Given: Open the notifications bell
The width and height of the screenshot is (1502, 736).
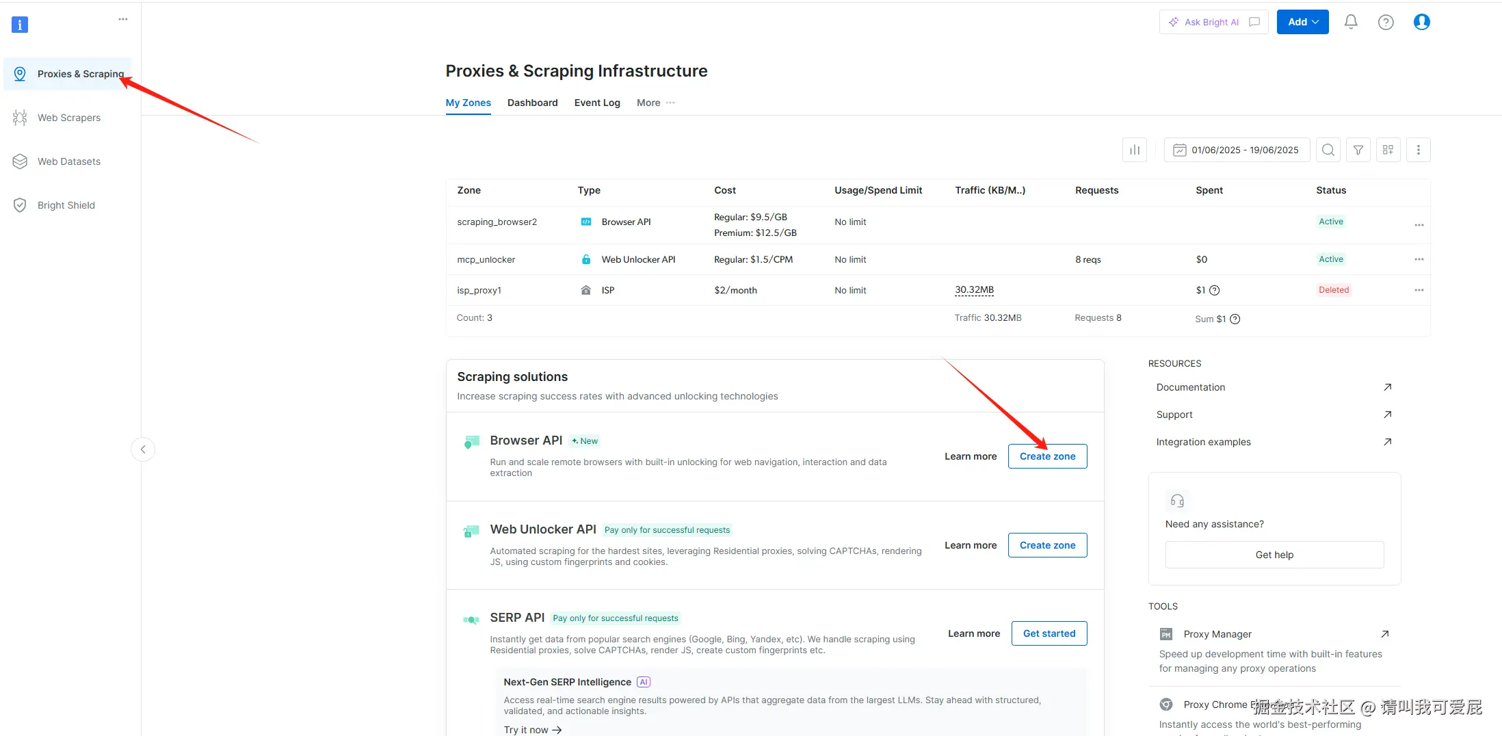Looking at the screenshot, I should tap(1350, 22).
